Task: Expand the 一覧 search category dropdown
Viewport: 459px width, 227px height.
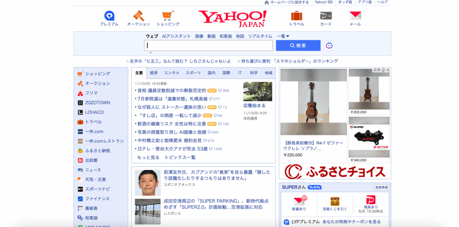Action: (283, 36)
